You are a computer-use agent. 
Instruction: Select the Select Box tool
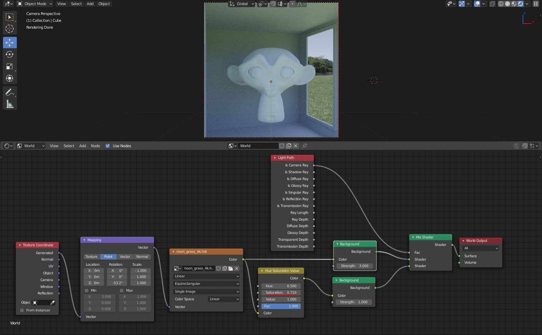[10, 17]
